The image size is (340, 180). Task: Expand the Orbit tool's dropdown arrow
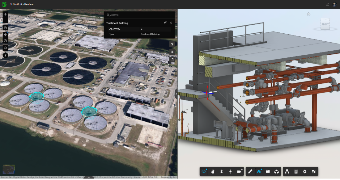coord(206,169)
